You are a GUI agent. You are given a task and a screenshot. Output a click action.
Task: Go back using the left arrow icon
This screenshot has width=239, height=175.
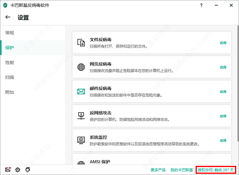point(8,17)
